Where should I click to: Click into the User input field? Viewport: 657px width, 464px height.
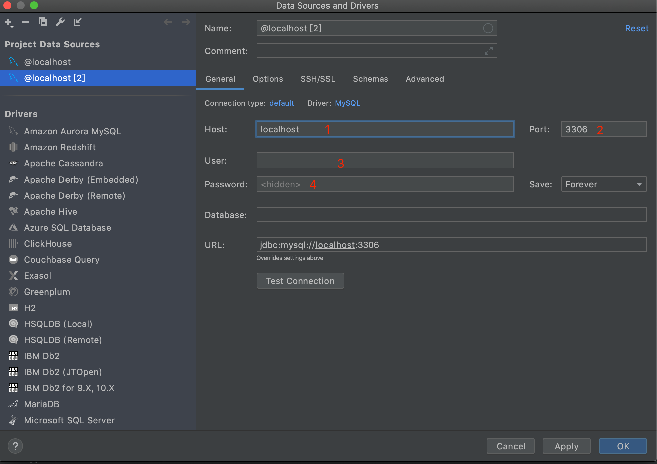pyautogui.click(x=385, y=161)
